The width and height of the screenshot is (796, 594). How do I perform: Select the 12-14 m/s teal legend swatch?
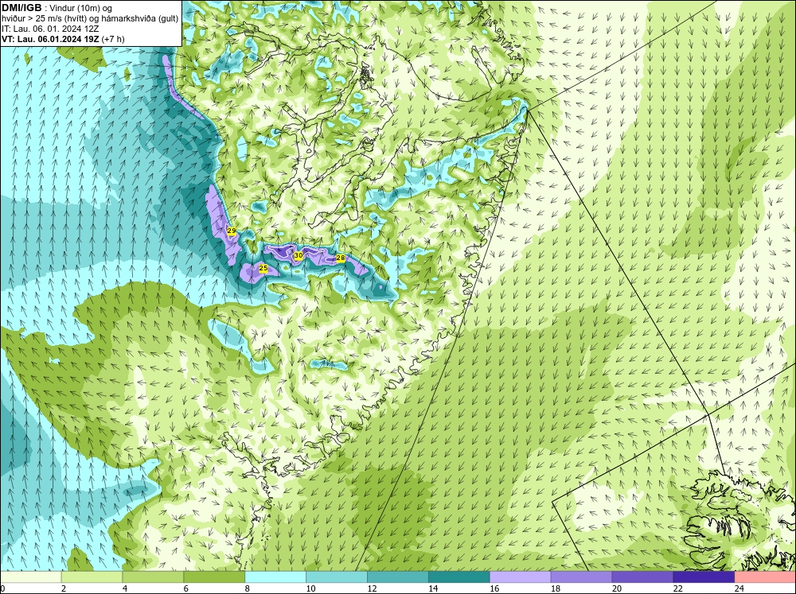tap(397, 577)
